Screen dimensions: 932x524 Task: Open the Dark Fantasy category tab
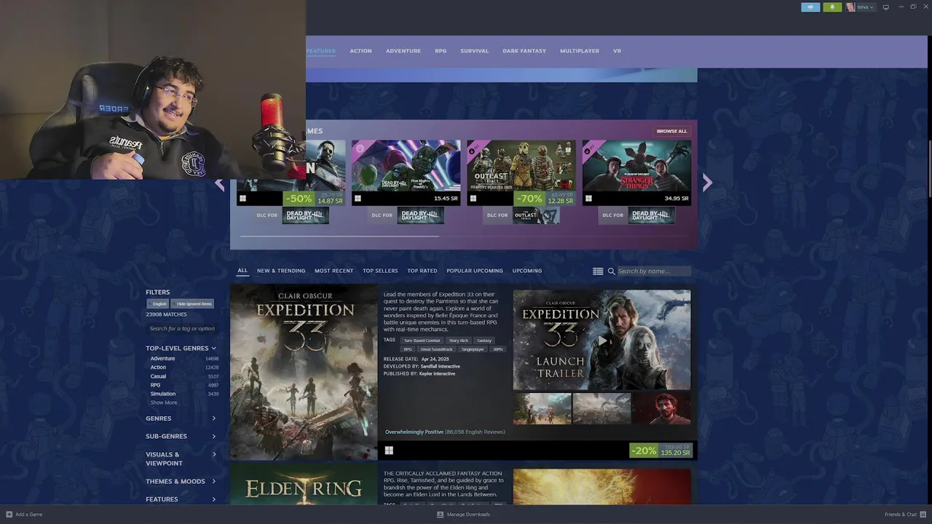pos(524,51)
